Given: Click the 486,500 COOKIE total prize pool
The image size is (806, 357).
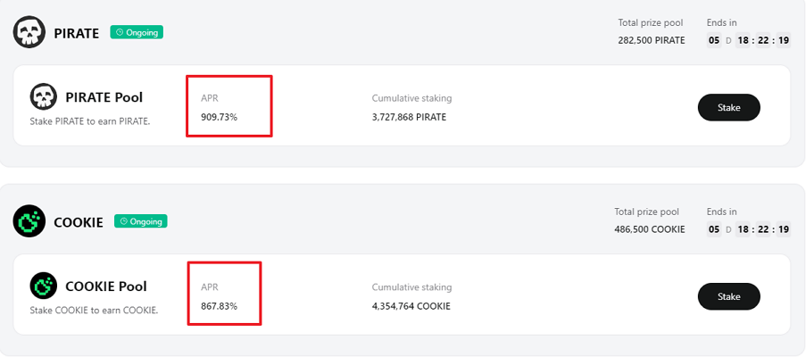Looking at the screenshot, I should [650, 229].
